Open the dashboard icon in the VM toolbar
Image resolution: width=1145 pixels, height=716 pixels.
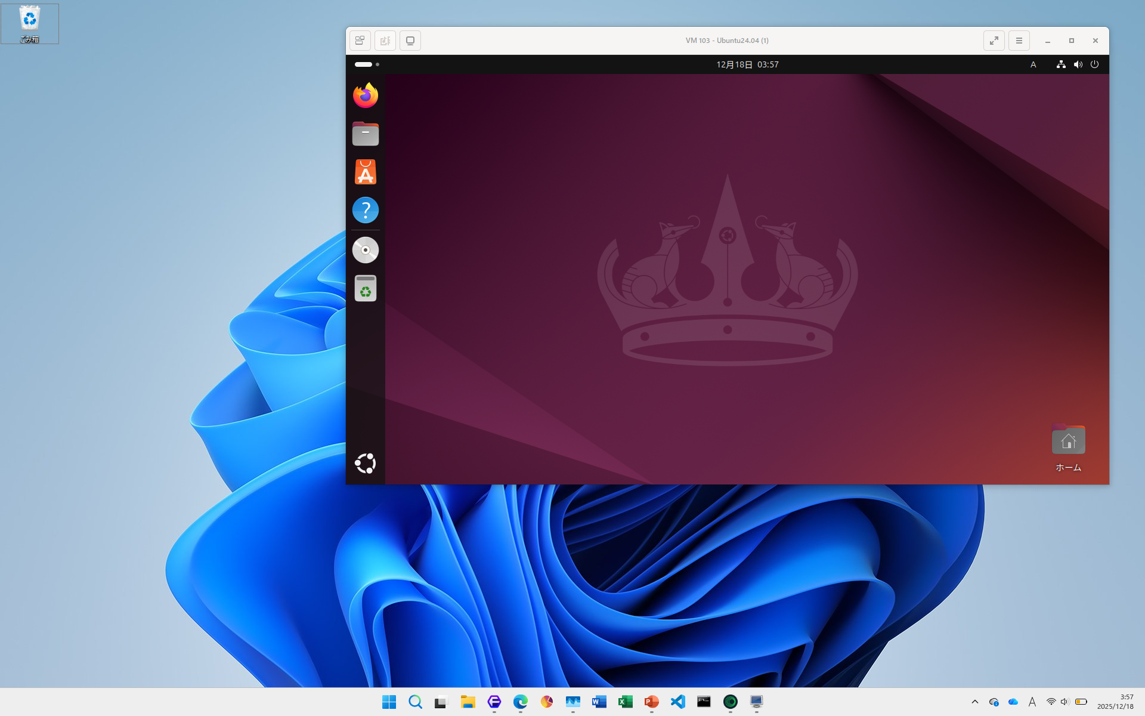coord(360,41)
